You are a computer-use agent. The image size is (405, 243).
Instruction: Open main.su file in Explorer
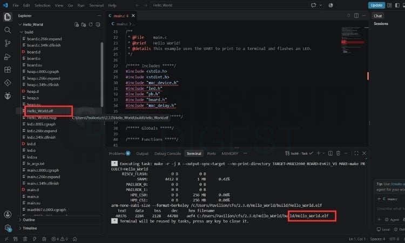coord(33,203)
